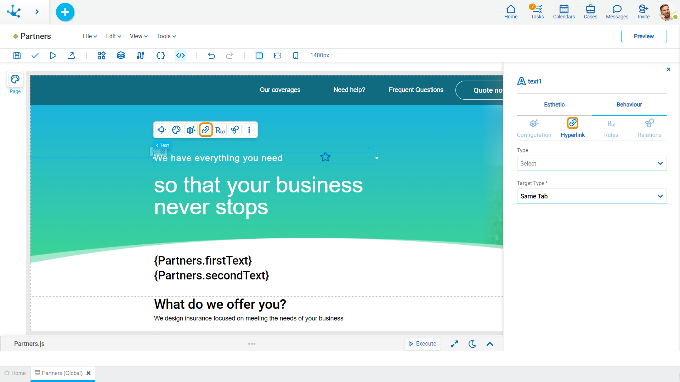Expand the Target Type dropdown
The height and width of the screenshot is (382, 680).
pos(592,196)
